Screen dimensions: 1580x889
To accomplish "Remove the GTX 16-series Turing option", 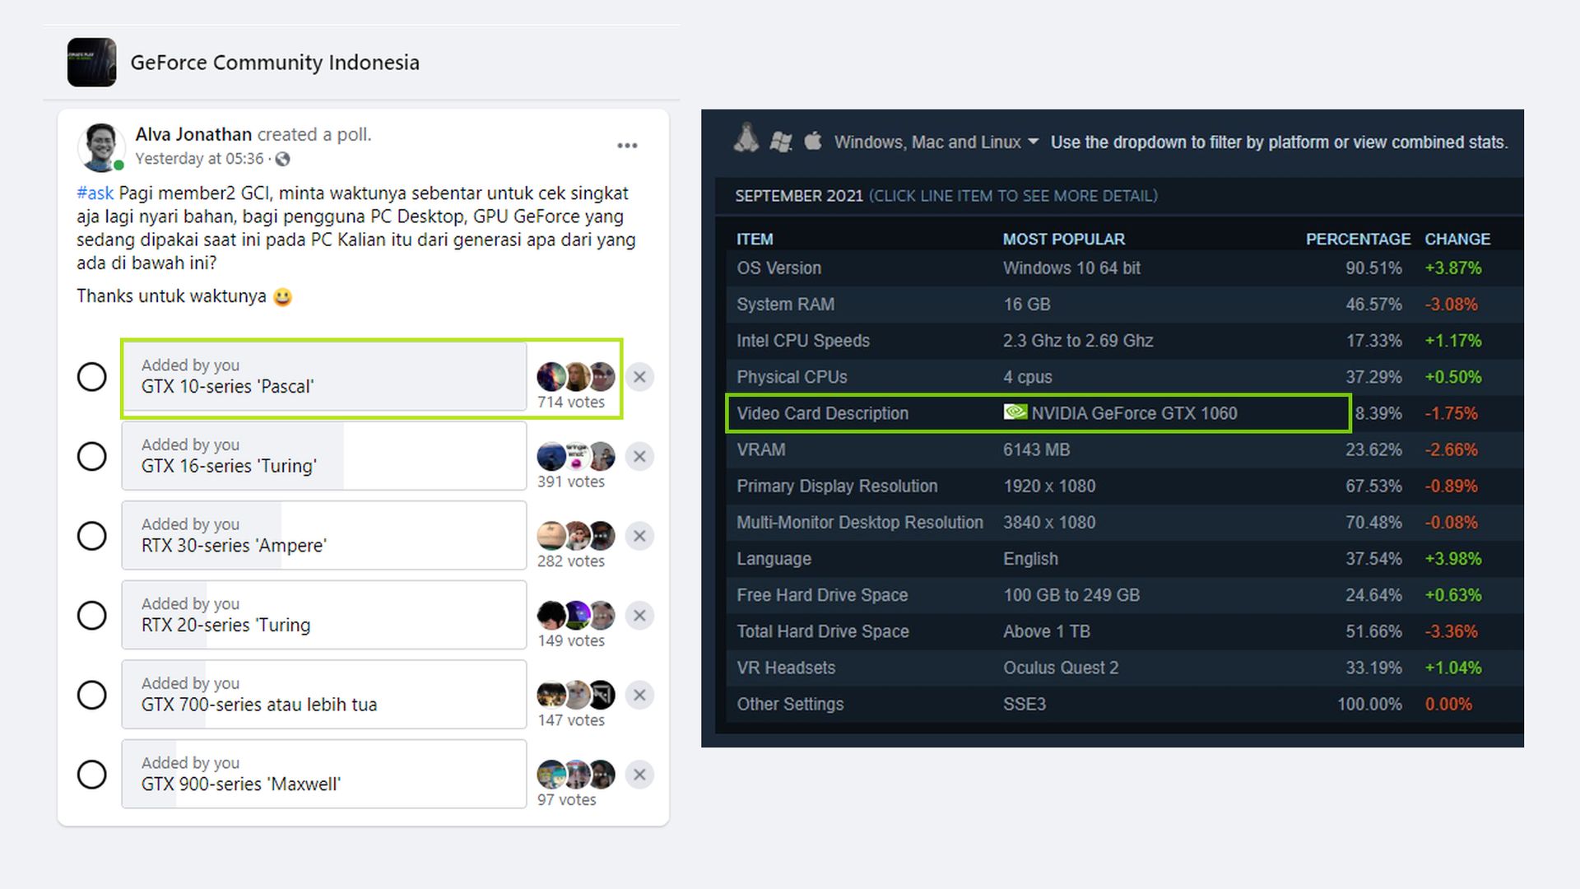I will [x=639, y=457].
